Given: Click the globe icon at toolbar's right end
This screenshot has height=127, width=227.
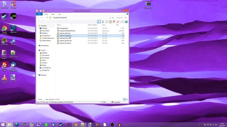Looking at the screenshot, I should 126,22.
